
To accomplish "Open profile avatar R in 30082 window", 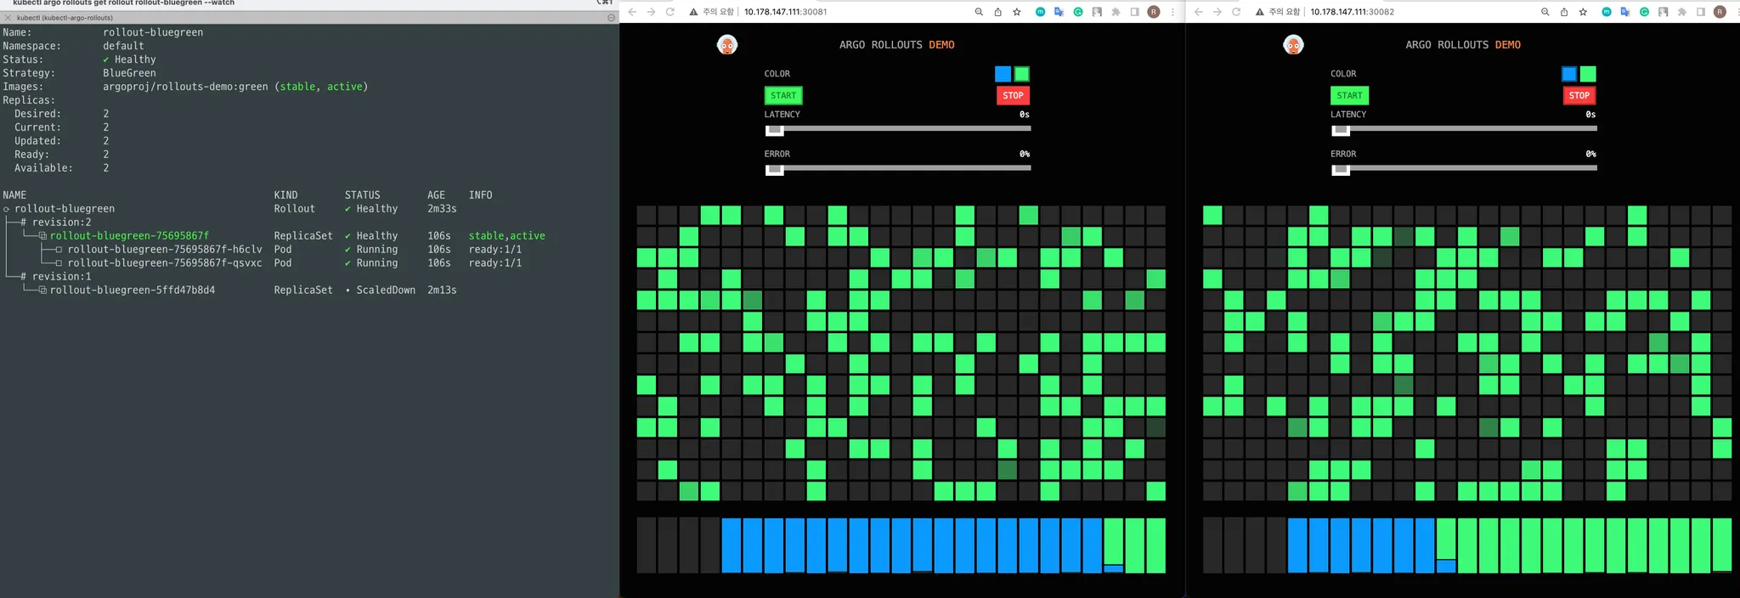I will point(1720,12).
